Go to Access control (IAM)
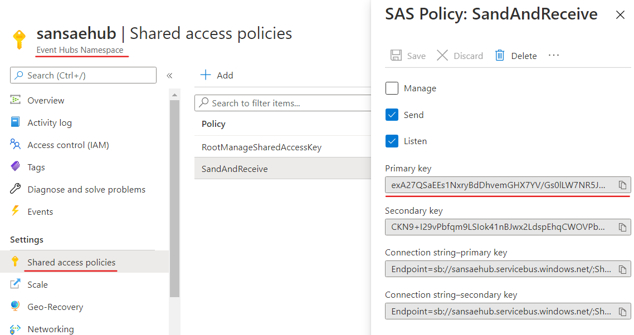The height and width of the screenshot is (335, 634). point(68,145)
